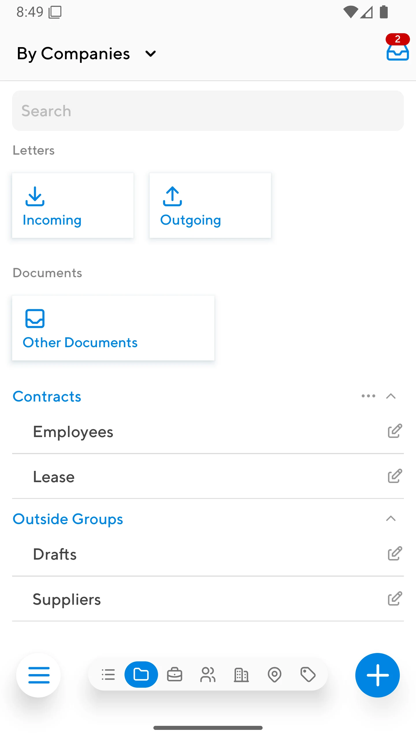This screenshot has width=416, height=740.
Task: Collapse the Outside Groups section
Action: tap(391, 519)
